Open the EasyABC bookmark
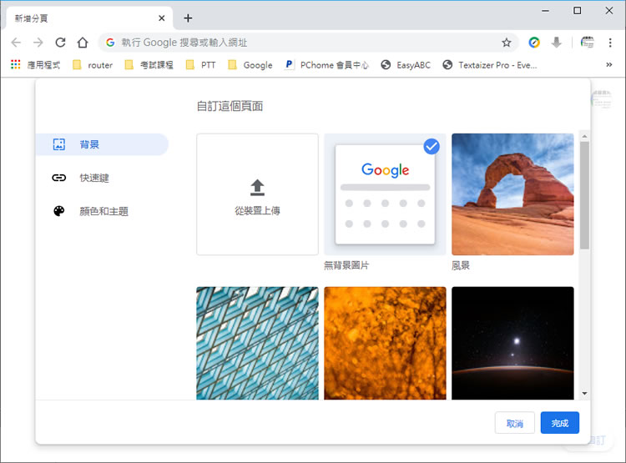Image resolution: width=626 pixels, height=463 pixels. pos(406,65)
